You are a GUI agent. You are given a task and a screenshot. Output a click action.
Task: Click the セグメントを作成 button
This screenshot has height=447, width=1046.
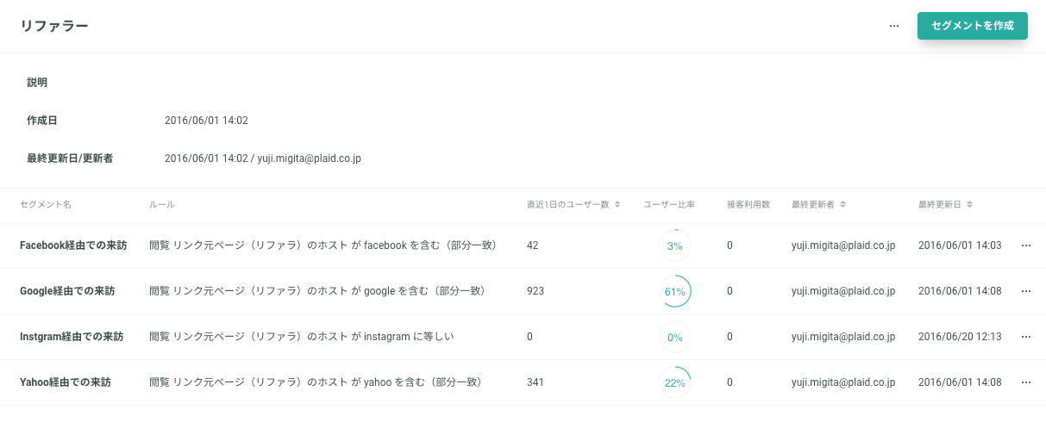pyautogui.click(x=972, y=26)
